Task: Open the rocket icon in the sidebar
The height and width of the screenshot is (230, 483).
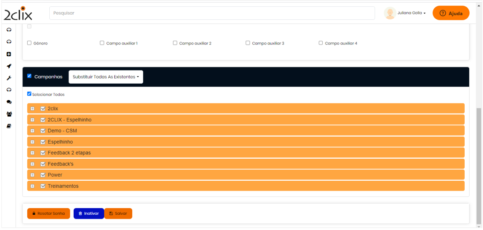Action: [x=9, y=66]
